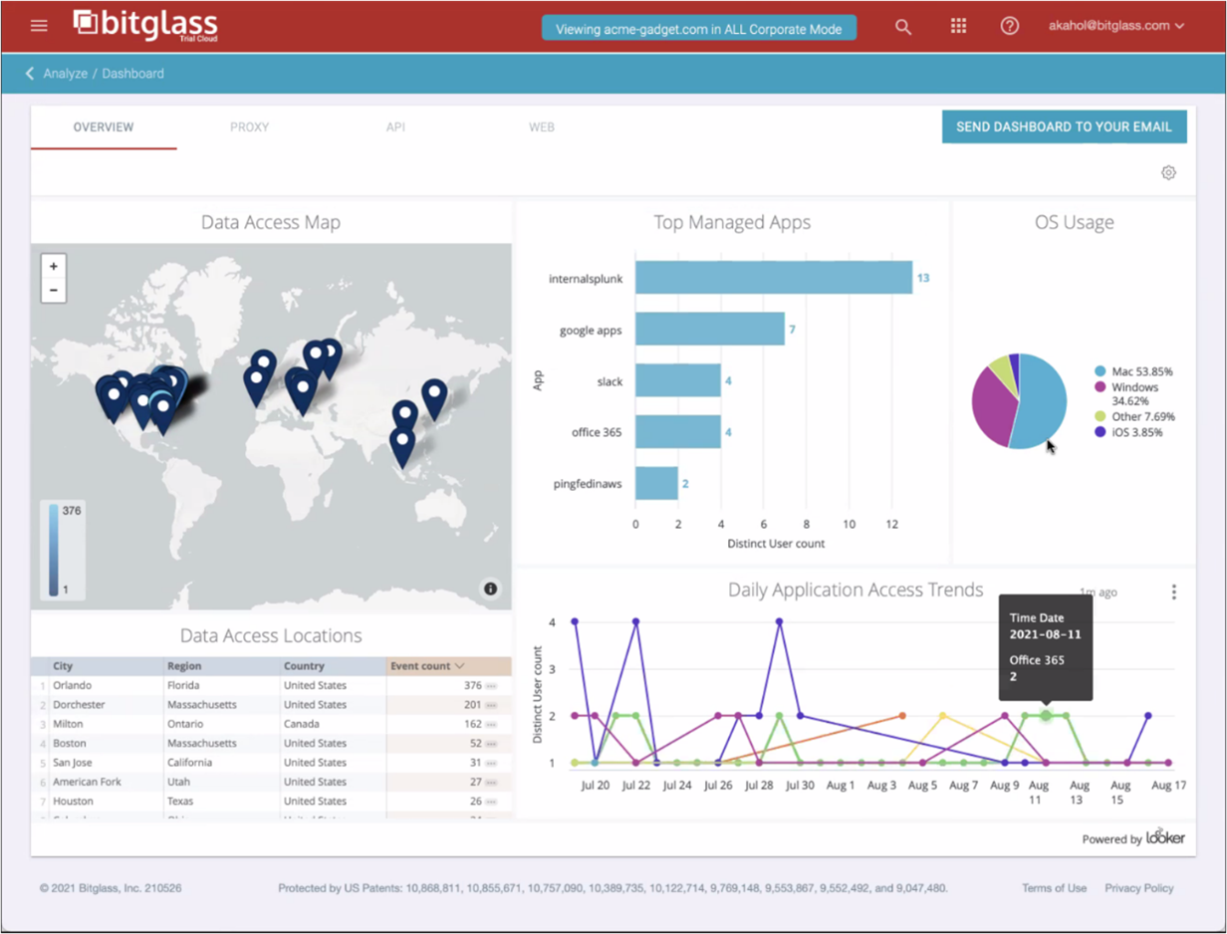This screenshot has width=1227, height=934.
Task: Open the Daily Application Access Trends options menu
Action: click(1173, 592)
